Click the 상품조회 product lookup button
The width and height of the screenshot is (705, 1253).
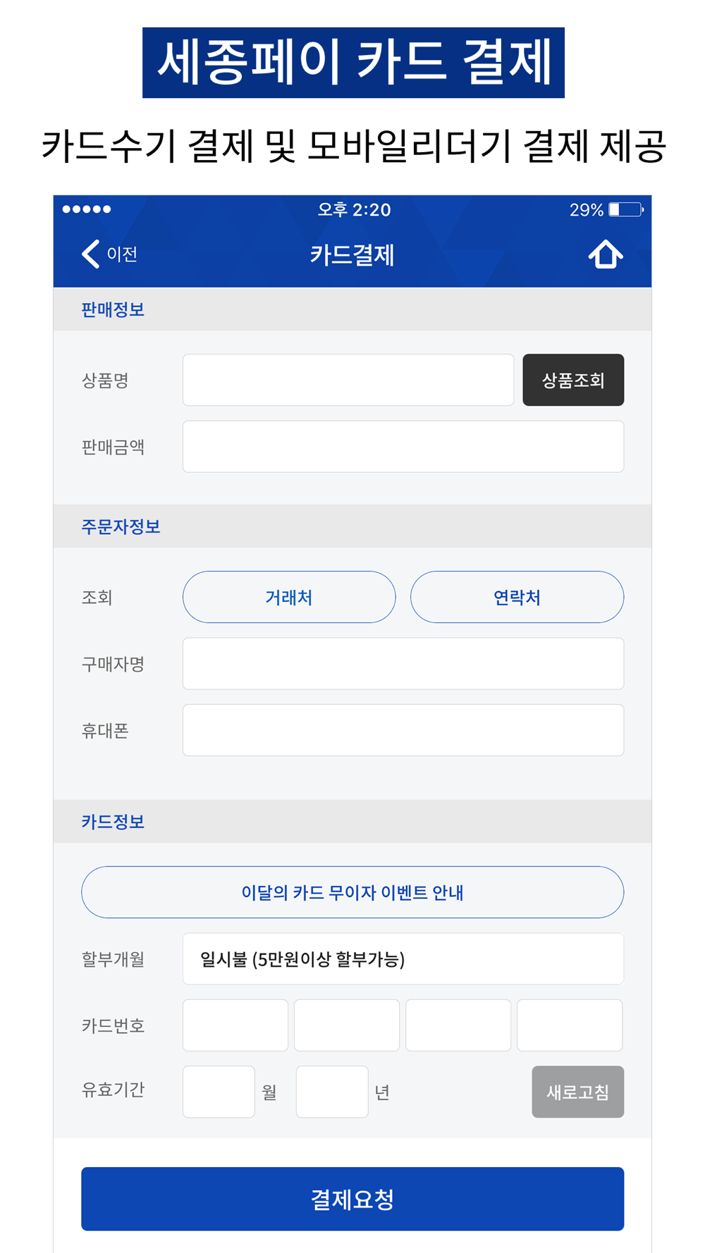click(x=573, y=380)
